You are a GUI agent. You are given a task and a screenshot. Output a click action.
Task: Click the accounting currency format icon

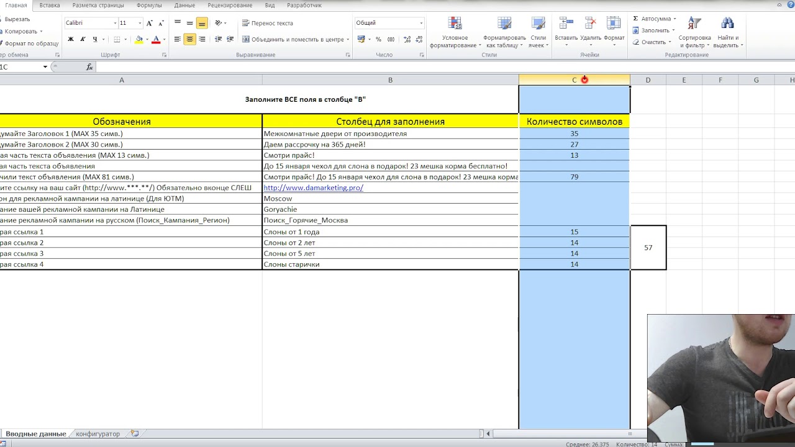pyautogui.click(x=361, y=39)
